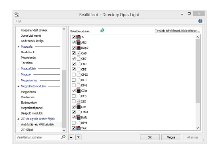Focus the Beállítások szűrése search field
The height and width of the screenshot is (159, 218).
tap(39, 137)
